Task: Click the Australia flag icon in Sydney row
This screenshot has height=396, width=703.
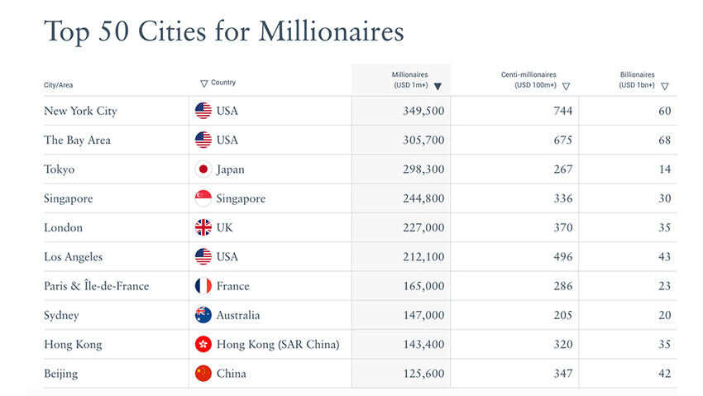Action: pyautogui.click(x=203, y=315)
